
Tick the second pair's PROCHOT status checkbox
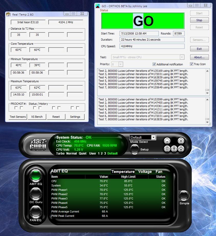[35, 108]
